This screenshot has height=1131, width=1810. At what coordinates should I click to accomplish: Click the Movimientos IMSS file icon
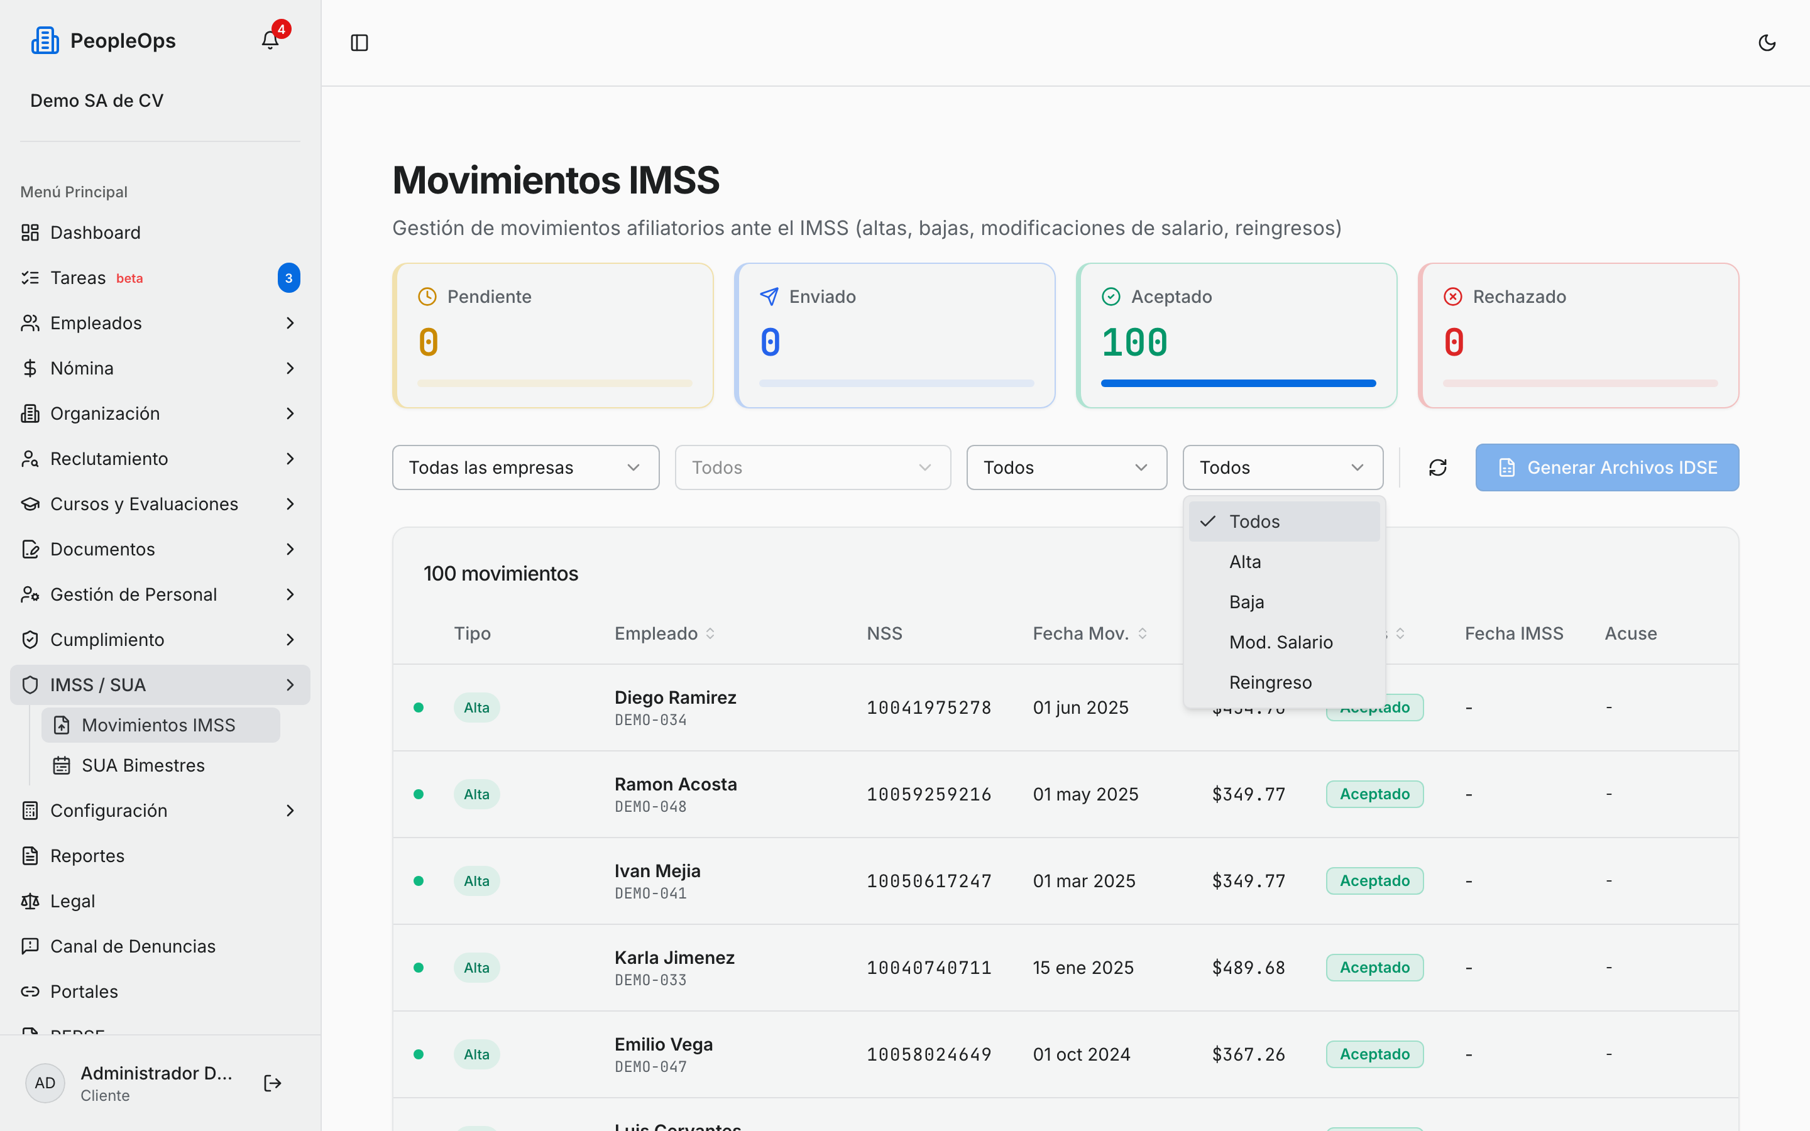62,725
